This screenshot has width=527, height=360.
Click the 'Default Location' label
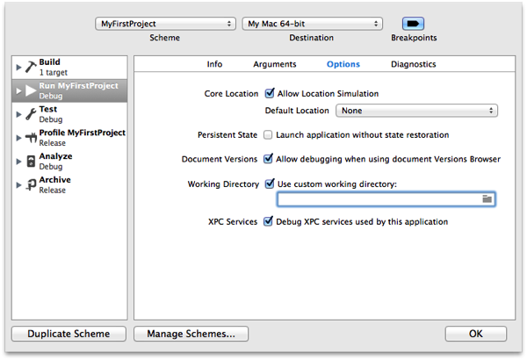coord(297,111)
